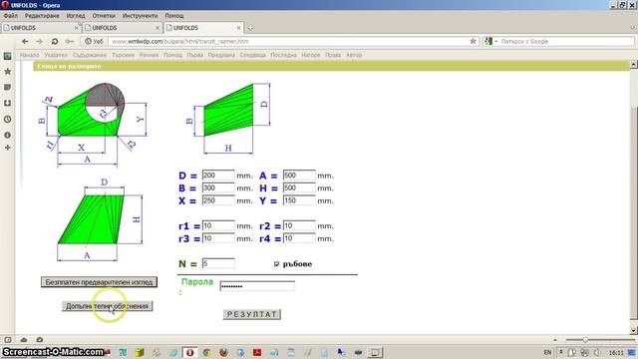Focus the B value input field
The width and height of the screenshot is (638, 359).
[218, 188]
